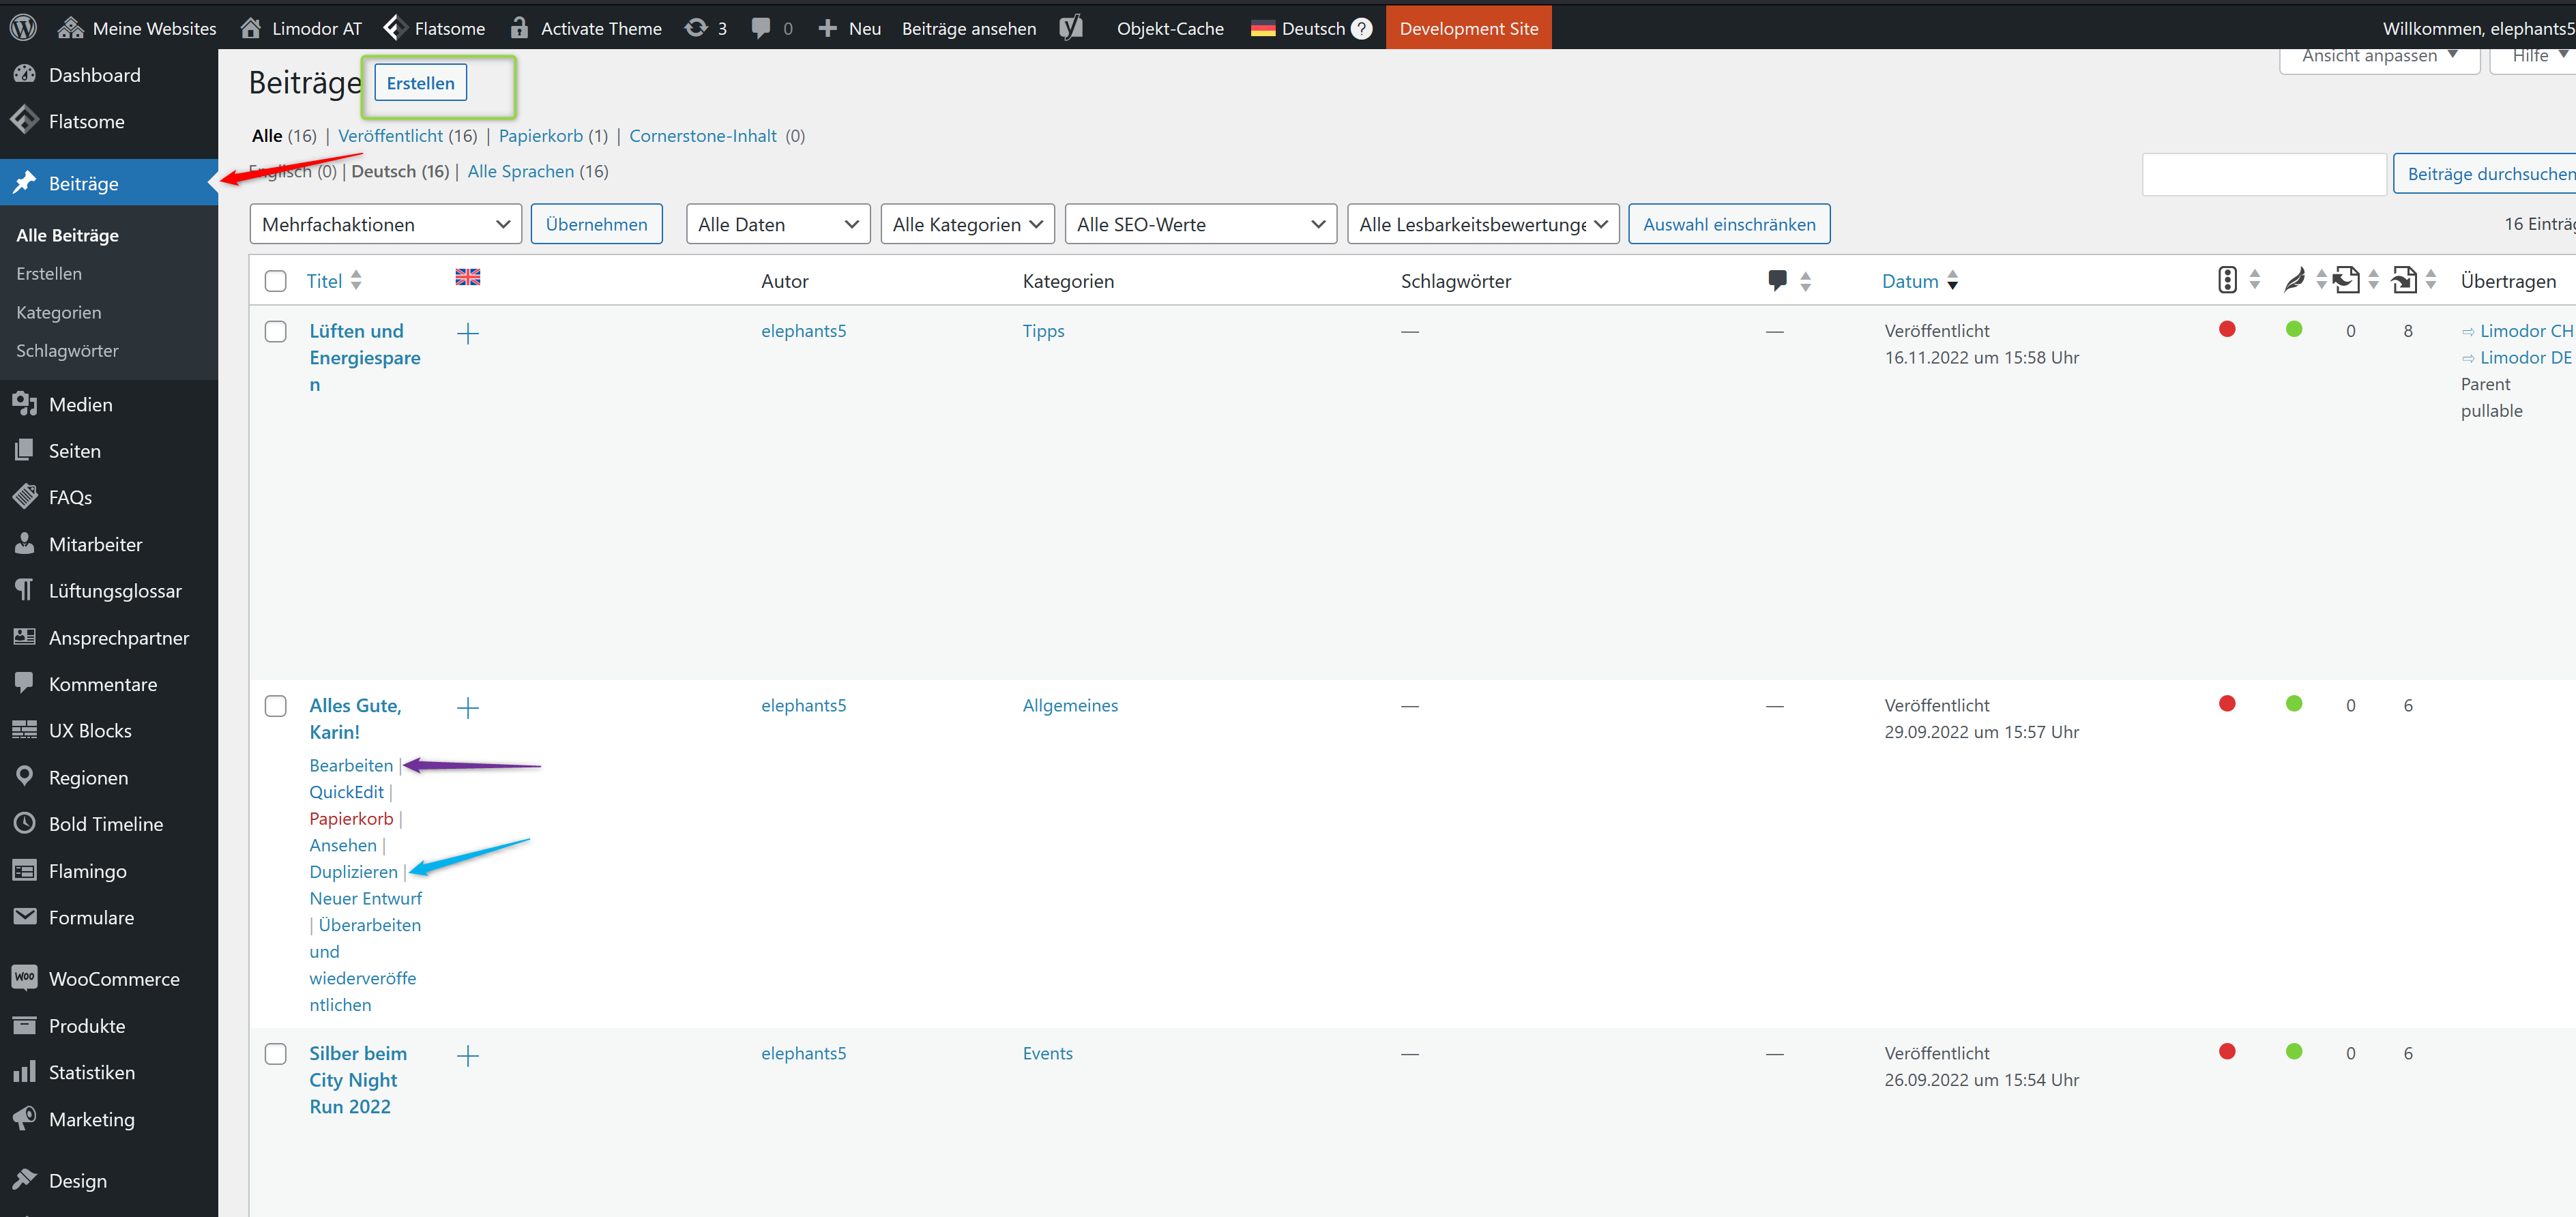Screen dimensions: 2576x1217
Task: Open updates via the refresh icon
Action: pyautogui.click(x=696, y=28)
